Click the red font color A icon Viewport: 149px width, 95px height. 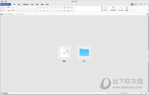pos(27,11)
